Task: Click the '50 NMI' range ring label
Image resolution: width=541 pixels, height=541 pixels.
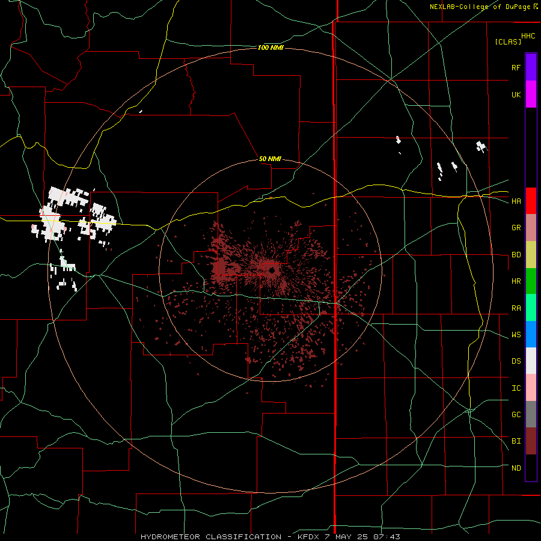Action: pos(270,159)
